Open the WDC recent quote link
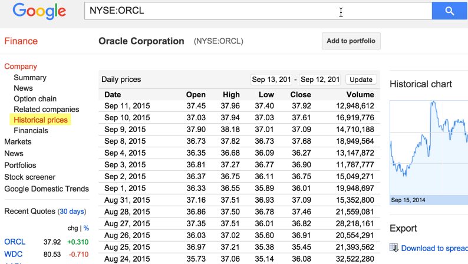Screen dimensions: 468x264 13,254
